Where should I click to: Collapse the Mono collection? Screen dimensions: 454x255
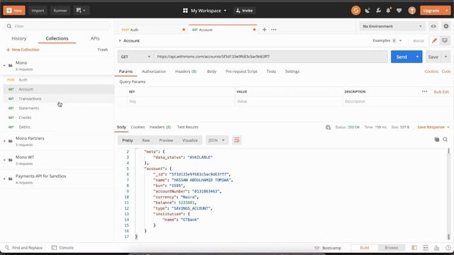4,66
